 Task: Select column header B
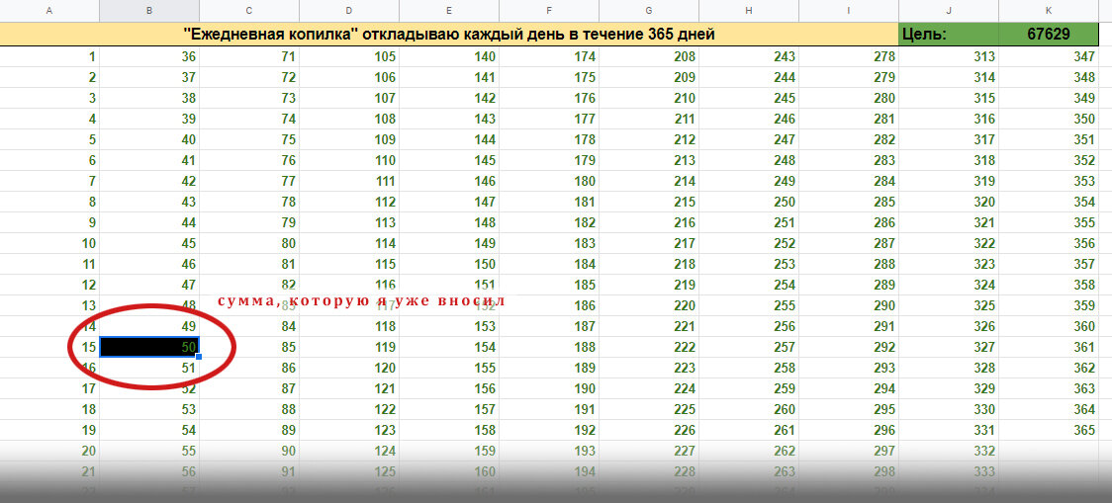pos(149,11)
